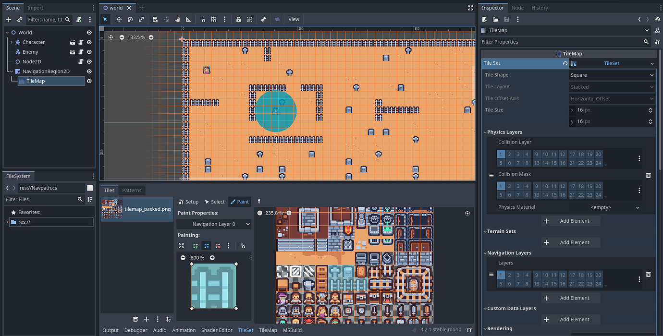Enable the Ruler mode tool
This screenshot has width=663, height=336.
tap(188, 19)
